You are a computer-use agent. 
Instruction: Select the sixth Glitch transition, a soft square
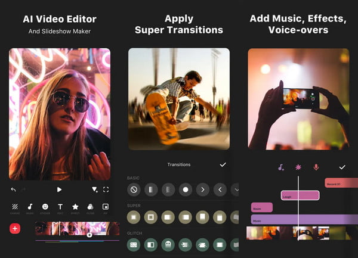pos(220,245)
